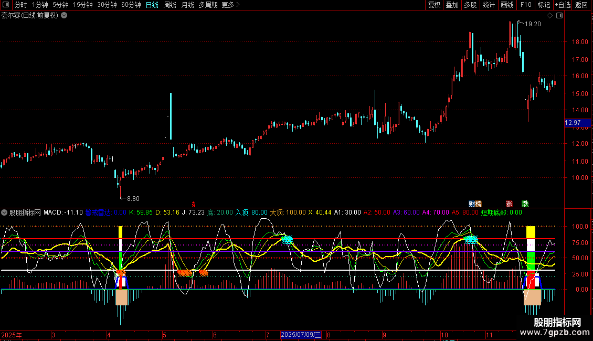Image resolution: width=593 pixels, height=341 pixels.
Task: Click the 2025/07/09 date marker on timeline
Action: pos(301,335)
